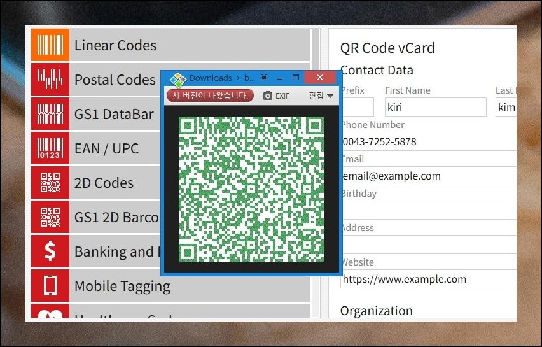The width and height of the screenshot is (542, 347).
Task: Open 2D Codes category
Action: coord(104,183)
